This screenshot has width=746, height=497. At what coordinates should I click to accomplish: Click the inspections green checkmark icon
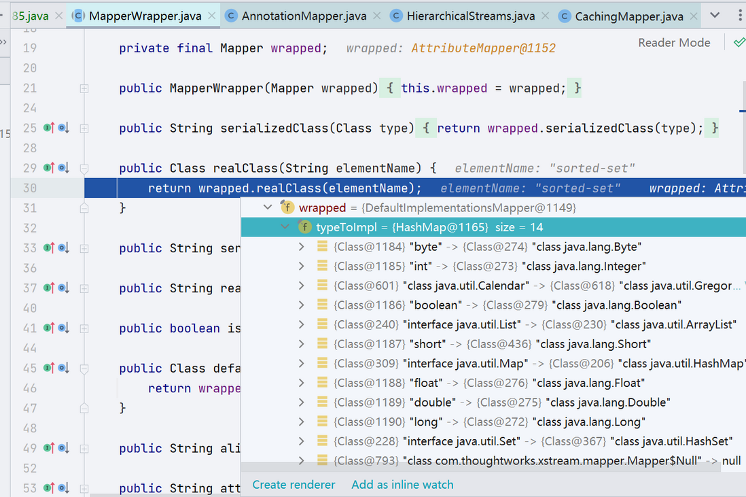click(x=739, y=43)
